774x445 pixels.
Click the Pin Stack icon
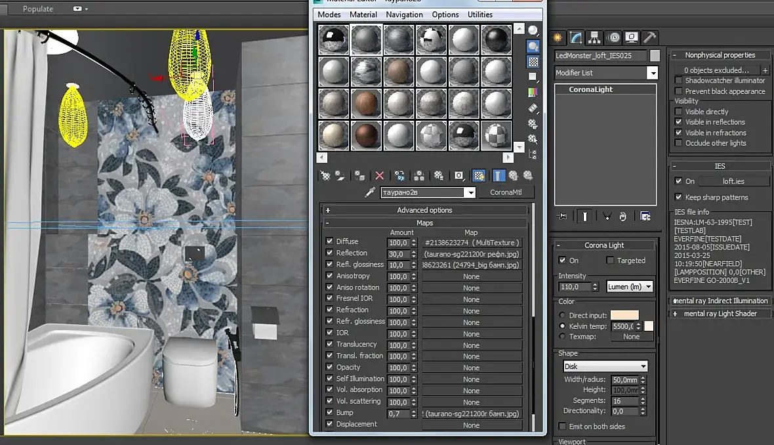(x=562, y=216)
